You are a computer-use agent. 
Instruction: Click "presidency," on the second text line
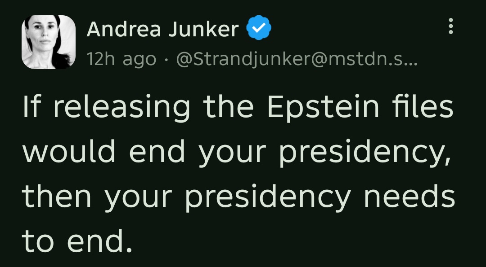(364, 153)
